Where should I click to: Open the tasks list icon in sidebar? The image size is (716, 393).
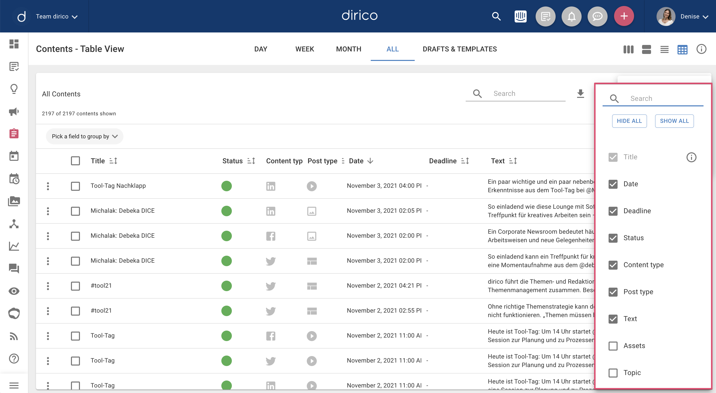[x=14, y=66]
